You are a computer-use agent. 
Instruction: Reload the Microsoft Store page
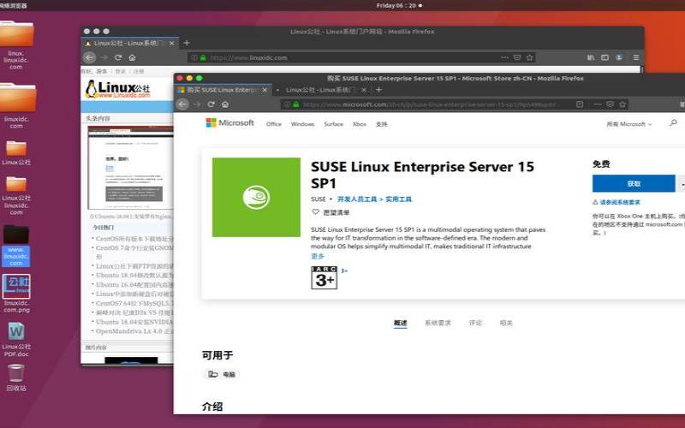click(x=211, y=104)
